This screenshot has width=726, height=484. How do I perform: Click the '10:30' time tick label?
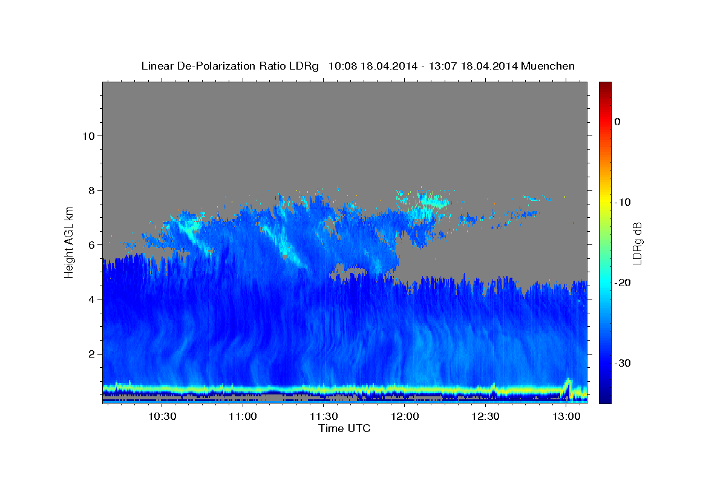point(162,417)
